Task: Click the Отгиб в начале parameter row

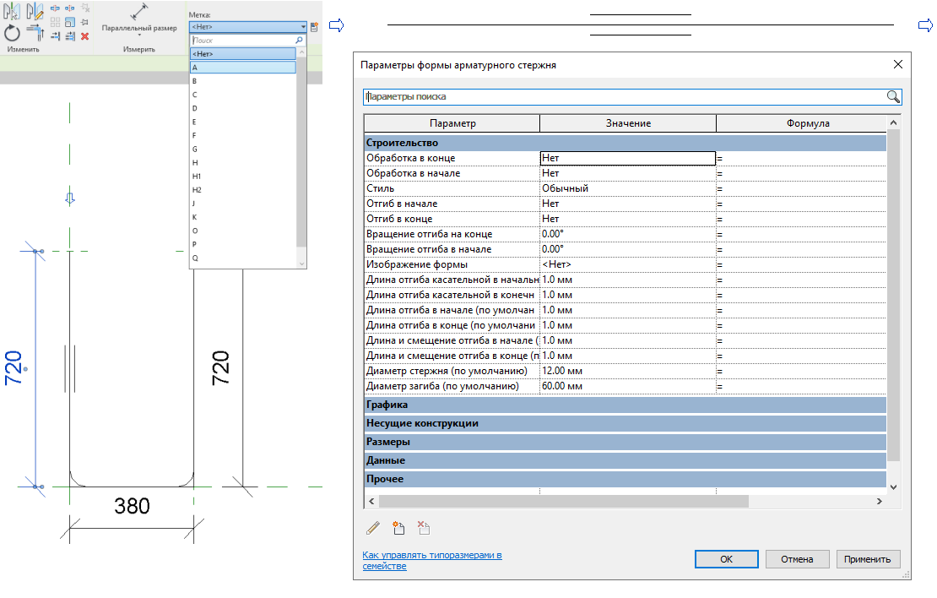Action: (625, 204)
